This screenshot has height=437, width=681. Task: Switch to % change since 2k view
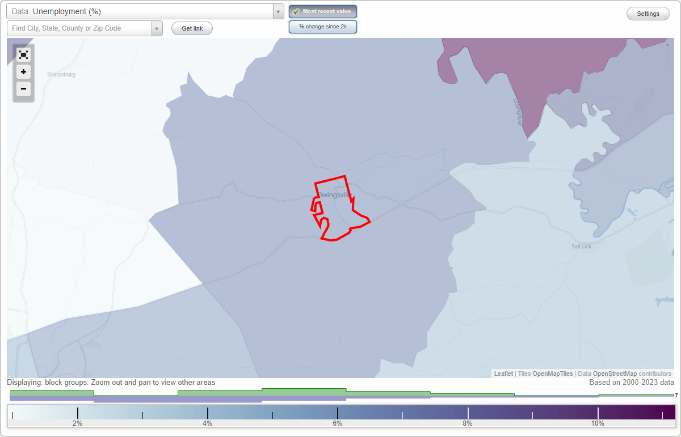323,27
